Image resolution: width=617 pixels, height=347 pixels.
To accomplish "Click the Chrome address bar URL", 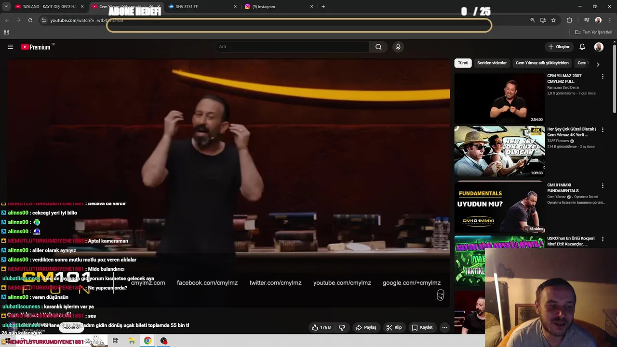I will click(87, 20).
